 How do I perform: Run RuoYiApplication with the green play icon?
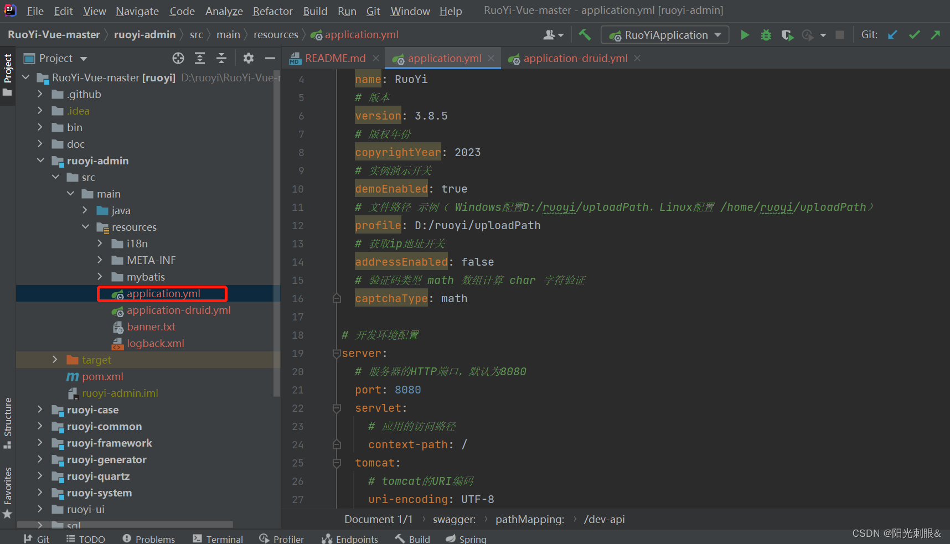coord(745,35)
